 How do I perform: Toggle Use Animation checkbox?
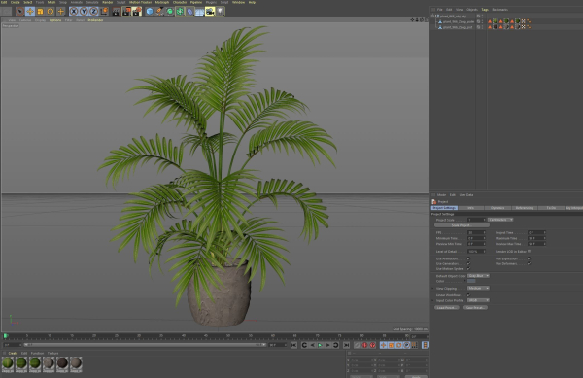point(468,258)
